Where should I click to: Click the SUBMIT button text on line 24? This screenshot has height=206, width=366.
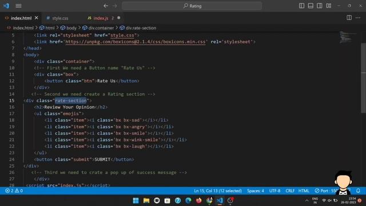tap(102, 159)
